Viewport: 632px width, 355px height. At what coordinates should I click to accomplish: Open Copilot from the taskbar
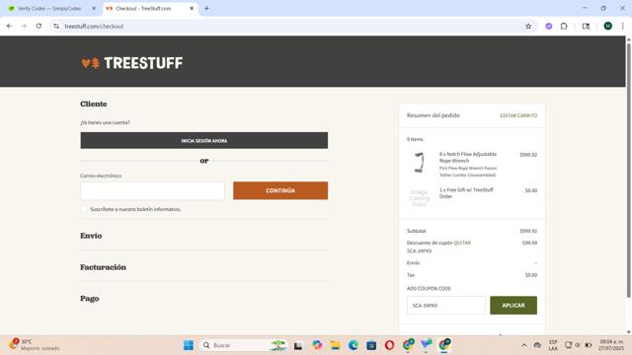(x=317, y=345)
